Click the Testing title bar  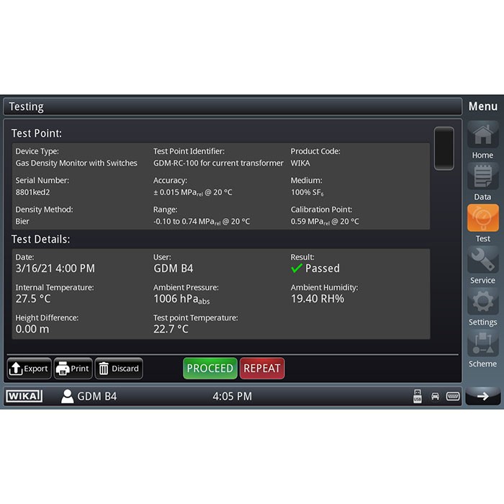(x=233, y=107)
